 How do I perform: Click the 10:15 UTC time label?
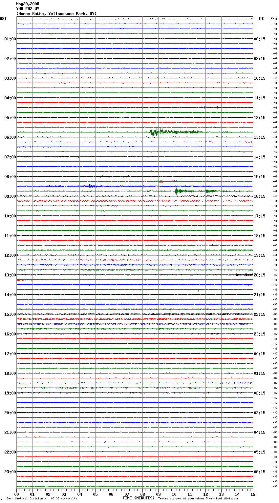click(x=260, y=78)
